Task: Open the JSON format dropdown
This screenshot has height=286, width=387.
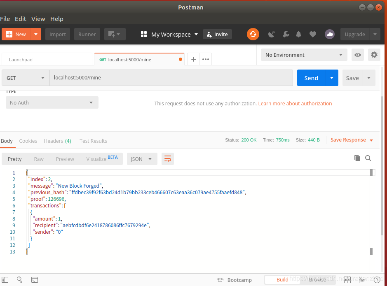Action: (142, 159)
